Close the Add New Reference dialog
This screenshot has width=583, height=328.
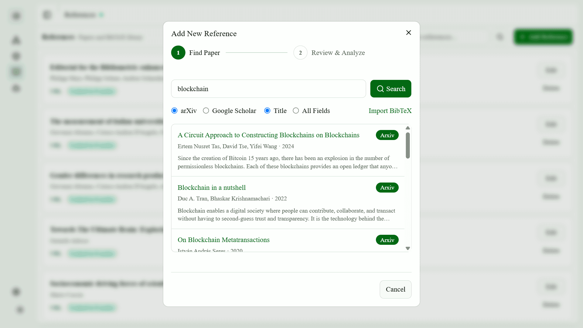click(408, 32)
